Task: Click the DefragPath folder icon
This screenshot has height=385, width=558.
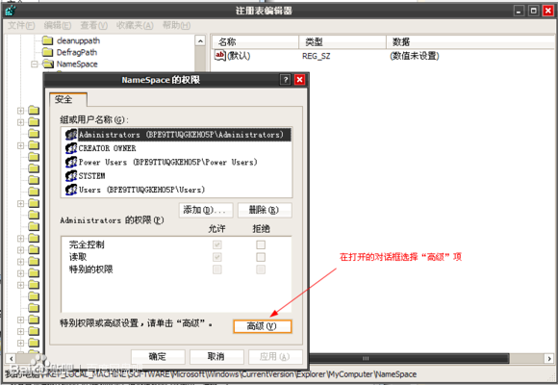Action: click(47, 52)
